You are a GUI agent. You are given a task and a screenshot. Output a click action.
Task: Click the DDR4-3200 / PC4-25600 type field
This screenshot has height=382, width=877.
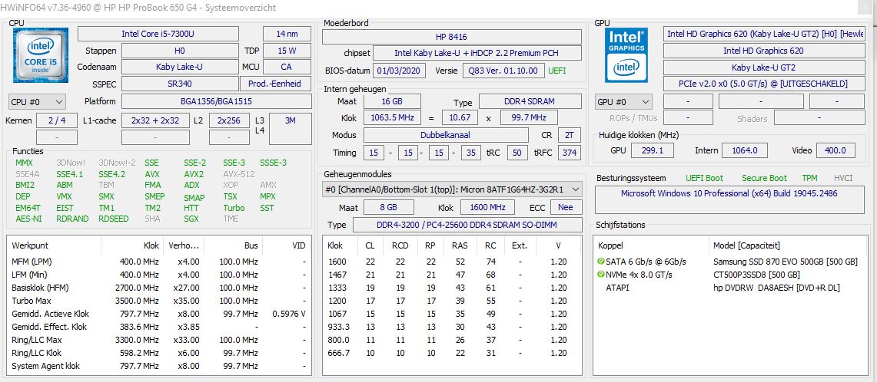point(467,225)
